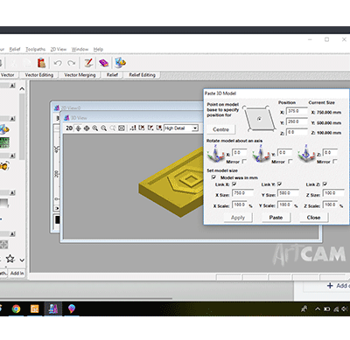Image resolution: width=350 pixels, height=340 pixels.
Task: Click the Z-axis rotation icon
Action: pos(305,154)
